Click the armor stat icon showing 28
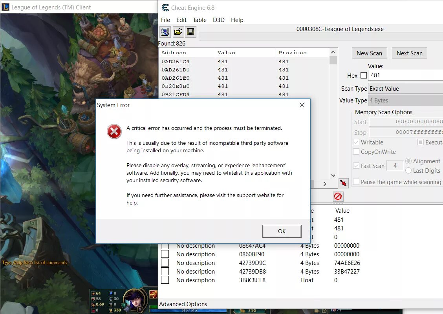Viewport: 443px width, 314px height. tap(93, 299)
